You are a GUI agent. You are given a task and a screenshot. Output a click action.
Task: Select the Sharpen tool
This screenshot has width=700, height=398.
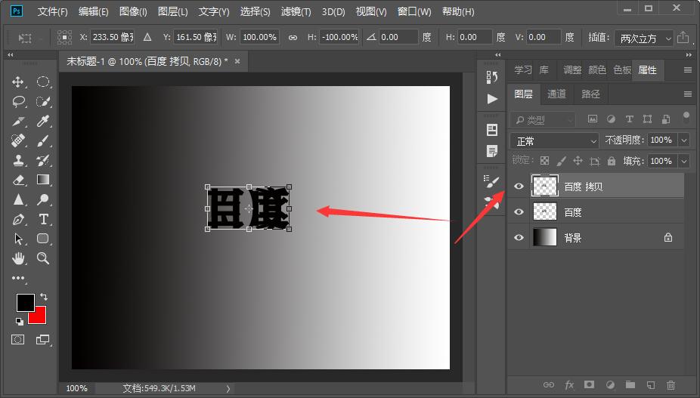[x=18, y=199]
